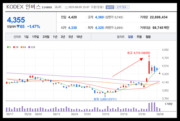Select the 3개월 line chart tab
180x121 pixels.
(x=46, y=37)
